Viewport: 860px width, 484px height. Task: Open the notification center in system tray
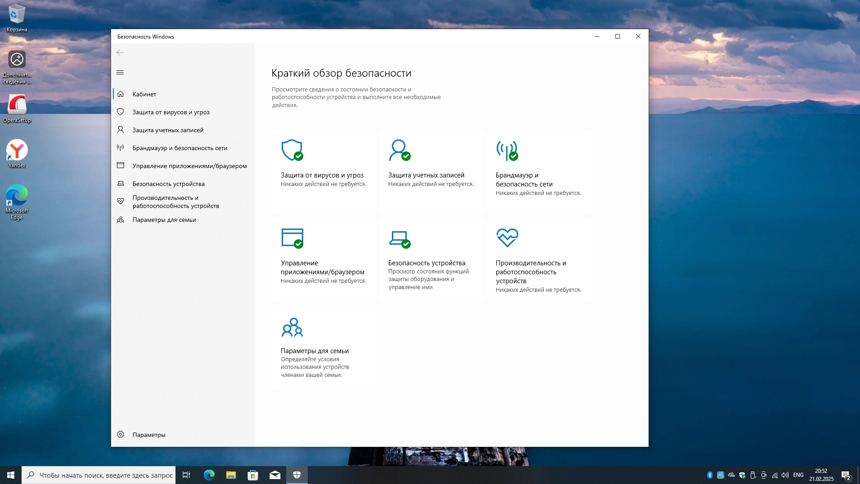click(x=846, y=475)
